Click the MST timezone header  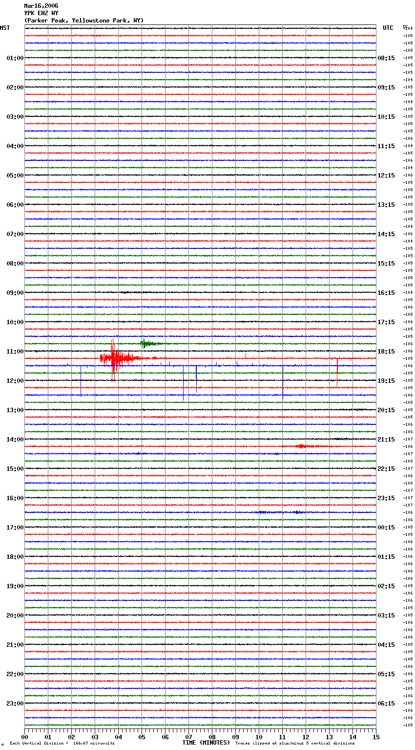5,28
